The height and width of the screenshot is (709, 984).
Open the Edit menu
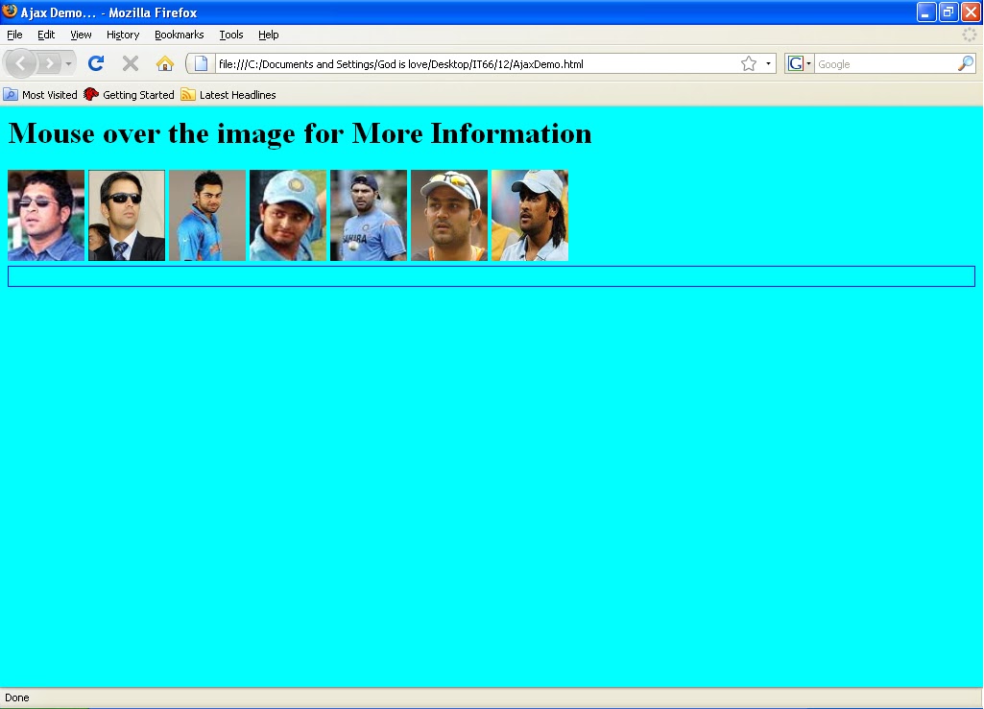46,35
